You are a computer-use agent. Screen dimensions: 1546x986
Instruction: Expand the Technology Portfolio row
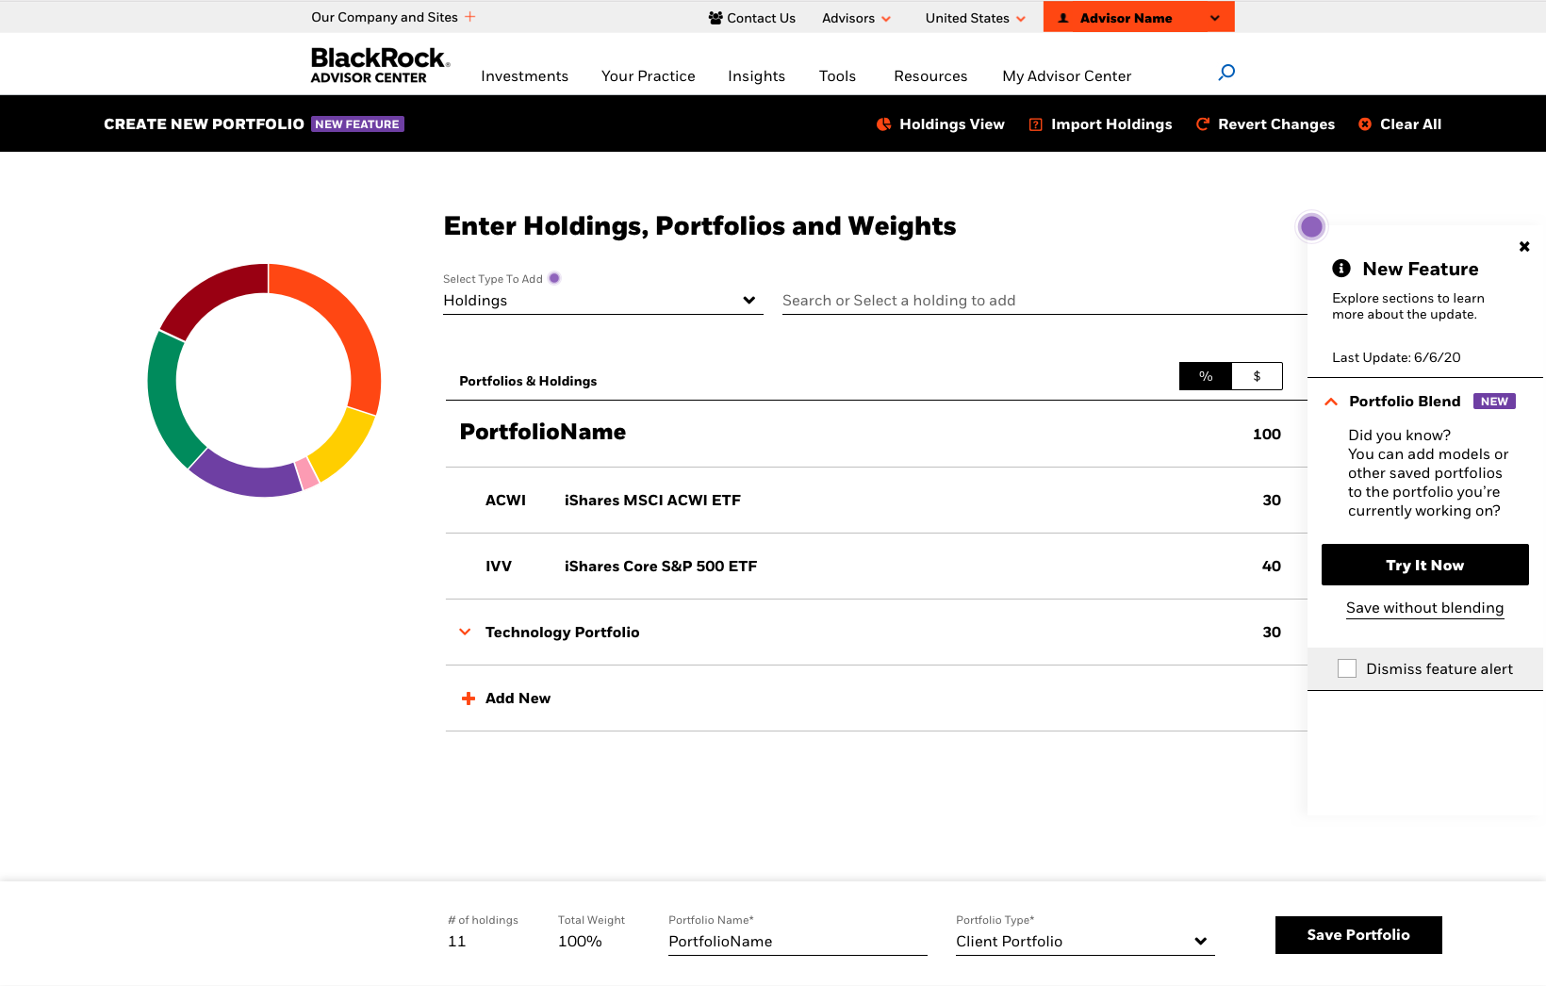point(465,633)
